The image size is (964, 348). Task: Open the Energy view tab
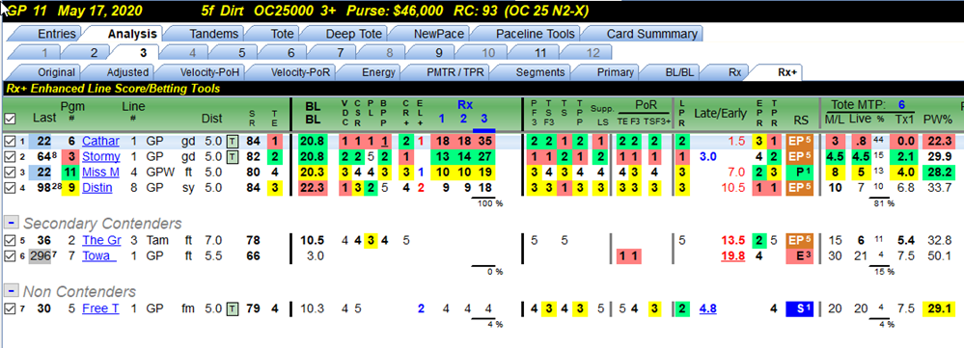(x=378, y=71)
